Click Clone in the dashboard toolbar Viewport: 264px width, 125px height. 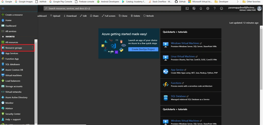coord(123,16)
